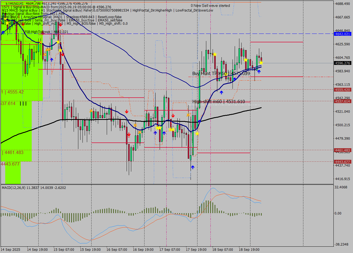Screen dimensions: 353x253
Task: Click the blue up arrow below the lowest candle wick
Action: [x=192, y=167]
